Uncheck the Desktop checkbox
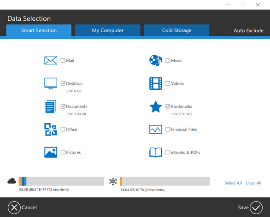 pyautogui.click(x=63, y=83)
